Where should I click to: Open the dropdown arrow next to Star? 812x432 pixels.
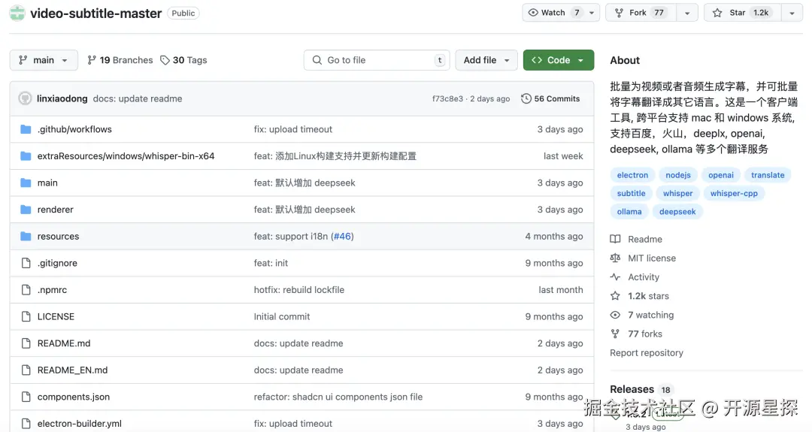click(x=792, y=13)
